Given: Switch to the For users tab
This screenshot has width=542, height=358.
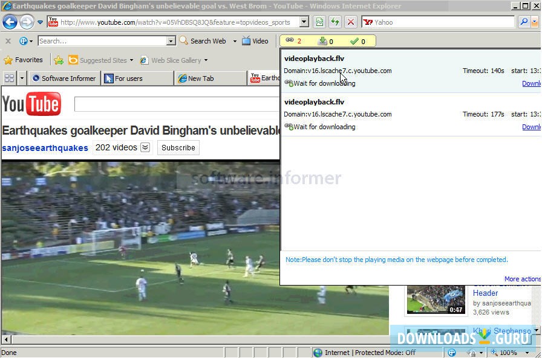Looking at the screenshot, I should click(137, 78).
